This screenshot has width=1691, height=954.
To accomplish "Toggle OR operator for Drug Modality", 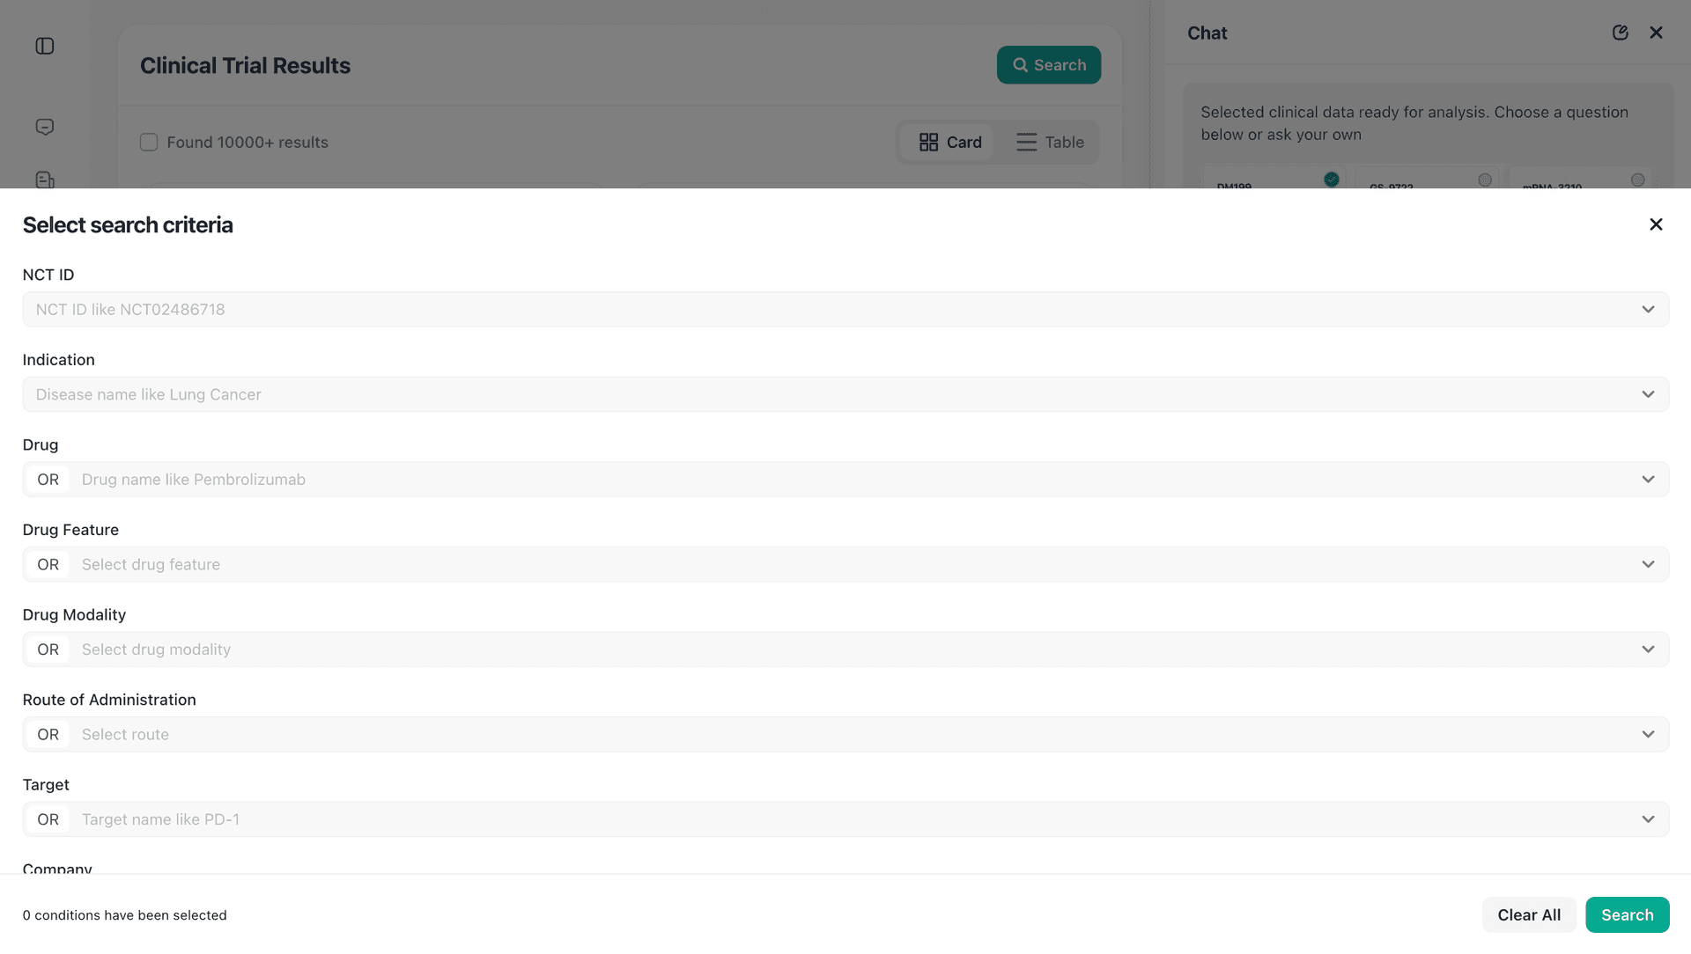I will tap(48, 649).
